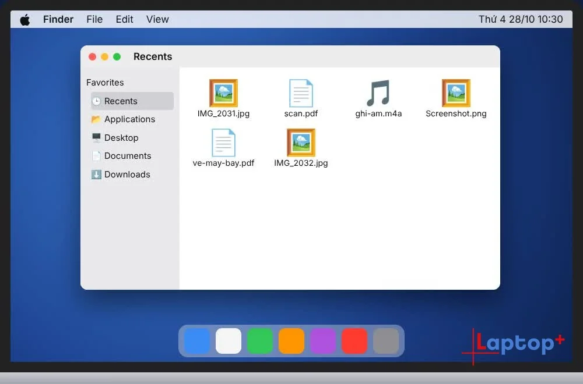Launch the blue app in the Dock
Viewport: 583px width, 384px height.
coord(197,341)
